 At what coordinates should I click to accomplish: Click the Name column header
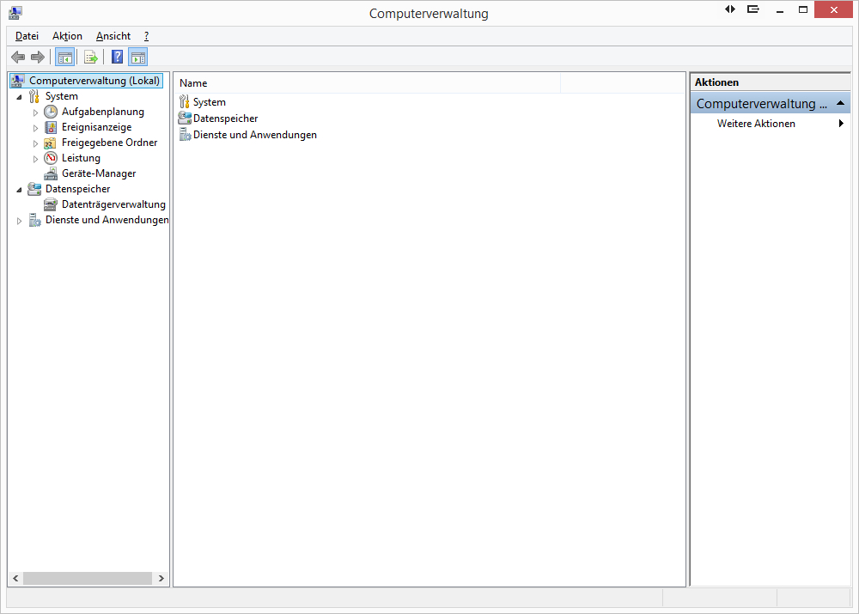(x=367, y=83)
